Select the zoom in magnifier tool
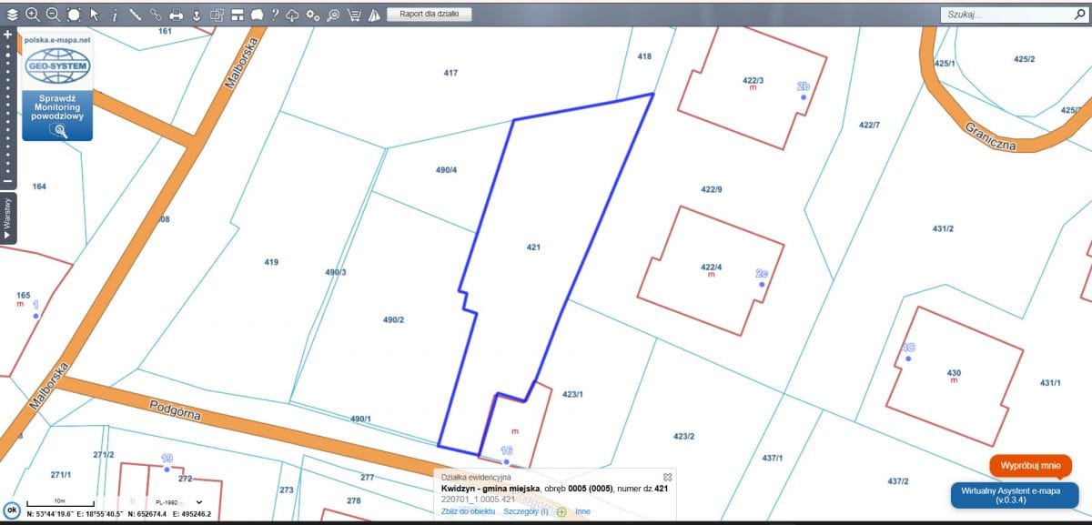 (x=32, y=15)
